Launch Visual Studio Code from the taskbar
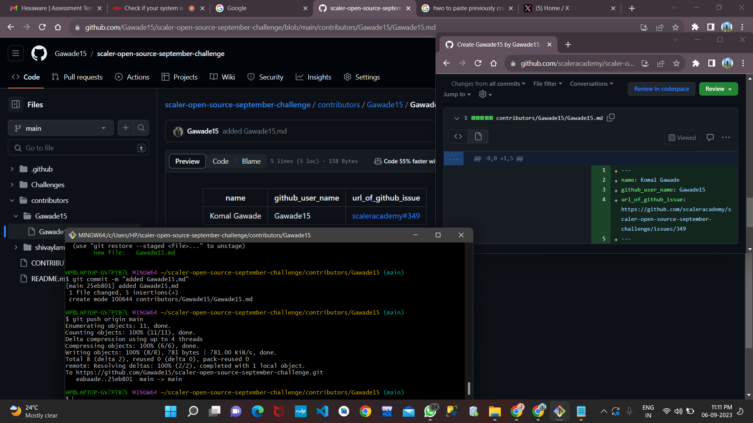 pos(322,411)
